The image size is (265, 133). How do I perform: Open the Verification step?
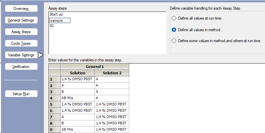coord(21,67)
